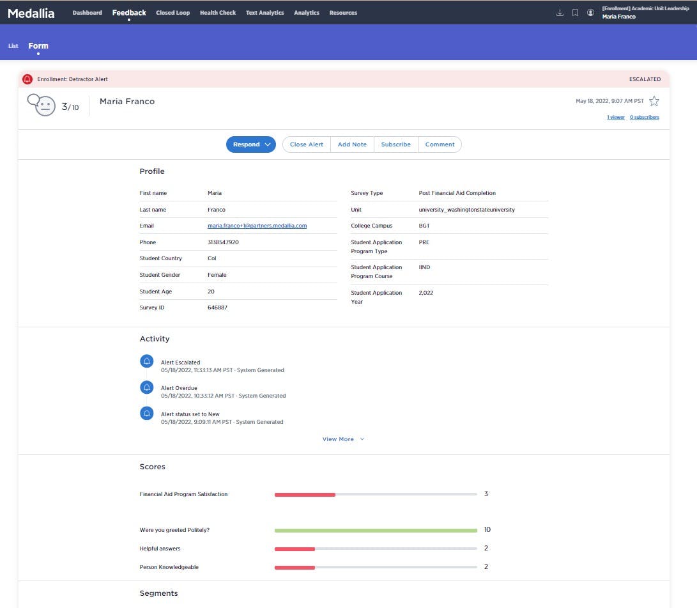Click the Alert status set to New bell icon
Screen dimensions: 697x608
(x=147, y=413)
